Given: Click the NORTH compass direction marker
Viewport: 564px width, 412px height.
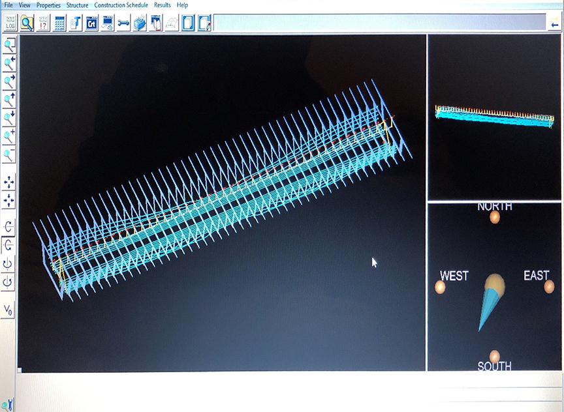Looking at the screenshot, I should 494,217.
